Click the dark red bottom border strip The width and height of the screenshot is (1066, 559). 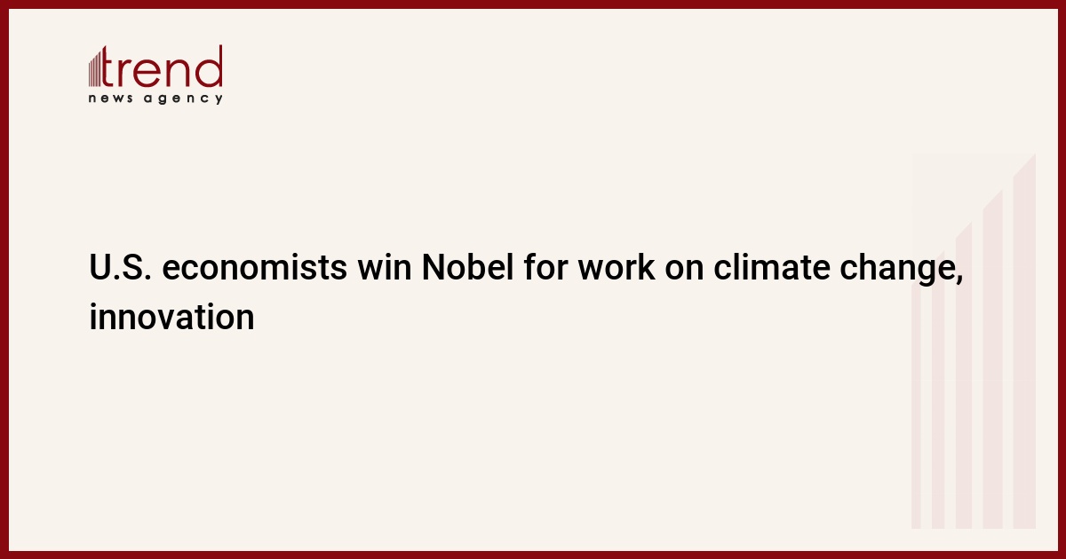pyautogui.click(x=533, y=555)
